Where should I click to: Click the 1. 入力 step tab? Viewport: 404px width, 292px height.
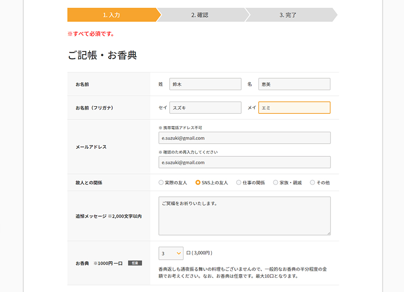point(112,15)
